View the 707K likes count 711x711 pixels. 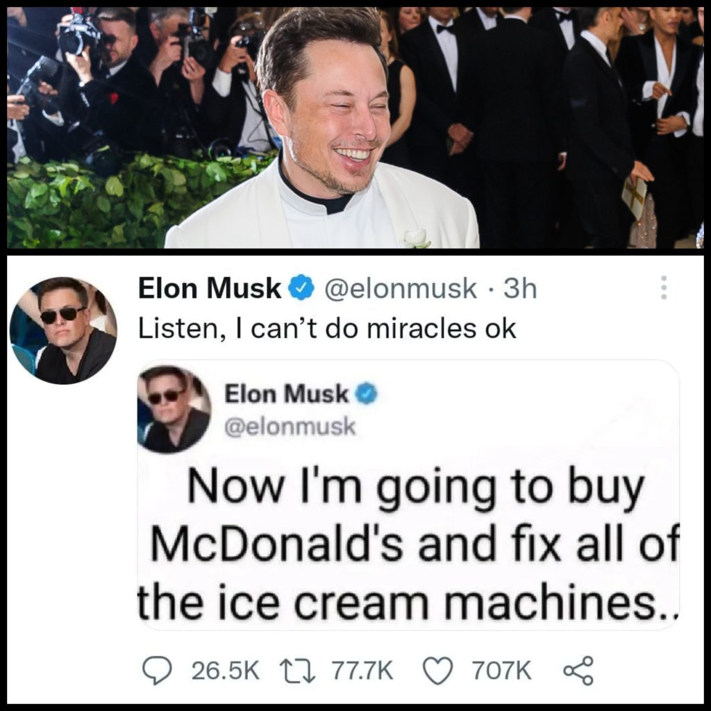[501, 671]
